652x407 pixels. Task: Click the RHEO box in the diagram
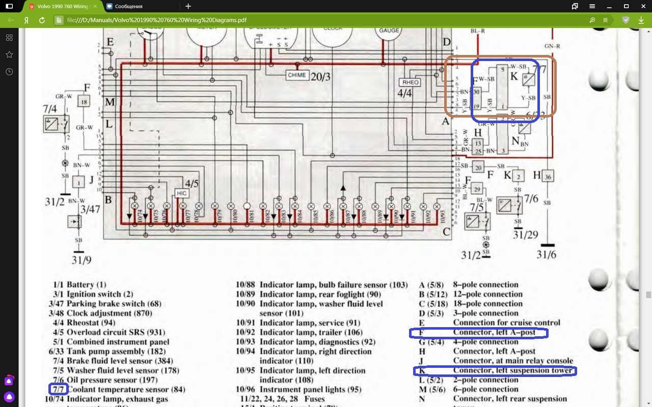pos(410,82)
